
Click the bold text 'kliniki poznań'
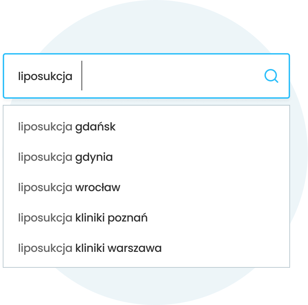[x=112, y=218]
